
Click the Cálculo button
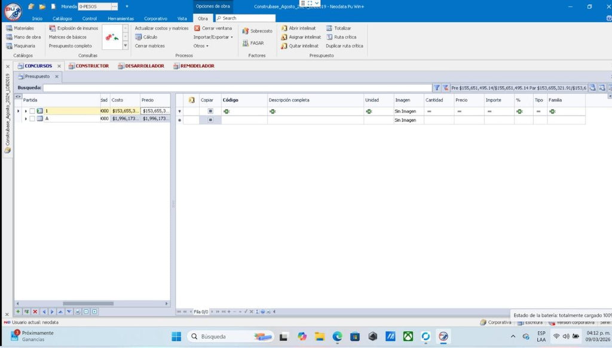click(146, 37)
